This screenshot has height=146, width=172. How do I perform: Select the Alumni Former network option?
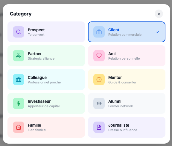click(127, 103)
